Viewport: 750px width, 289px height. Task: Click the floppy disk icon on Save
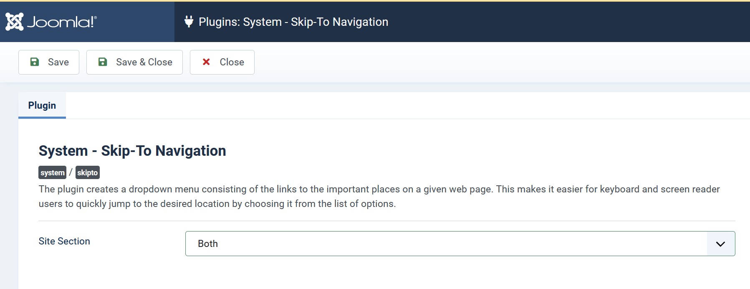(x=35, y=62)
